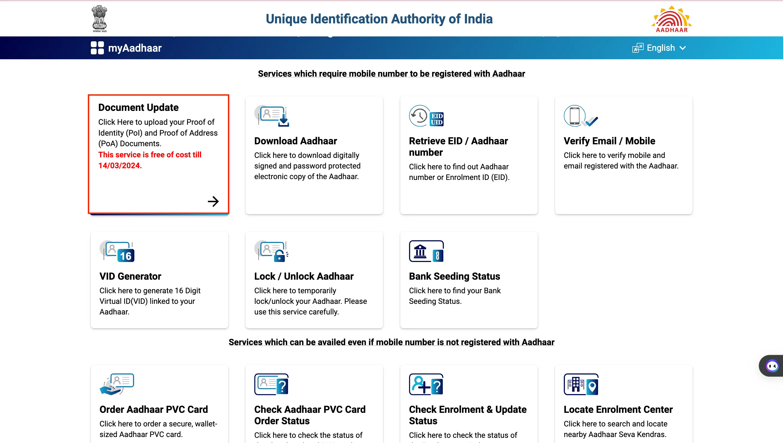Click 'Click here to generate 16 Digit' description
Screen dimensions: 783x443
pyautogui.click(x=150, y=301)
